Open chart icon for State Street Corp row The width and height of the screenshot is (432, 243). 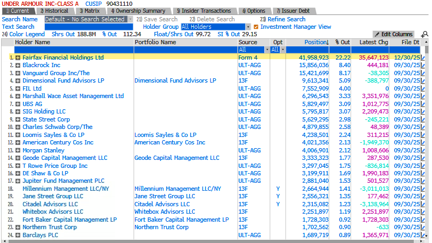[423, 119]
